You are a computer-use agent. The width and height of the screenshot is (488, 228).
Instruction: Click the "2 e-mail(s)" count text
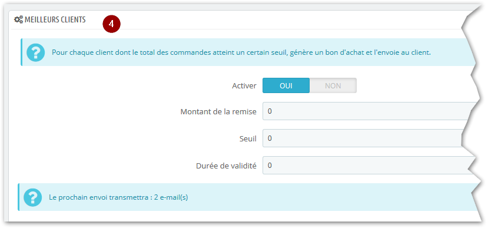pyautogui.click(x=171, y=197)
